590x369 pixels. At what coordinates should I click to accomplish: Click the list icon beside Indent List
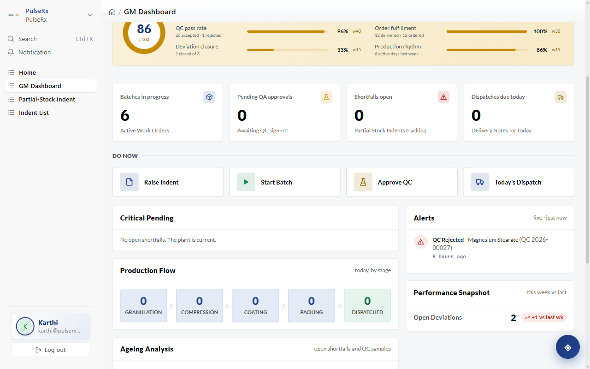(11, 113)
